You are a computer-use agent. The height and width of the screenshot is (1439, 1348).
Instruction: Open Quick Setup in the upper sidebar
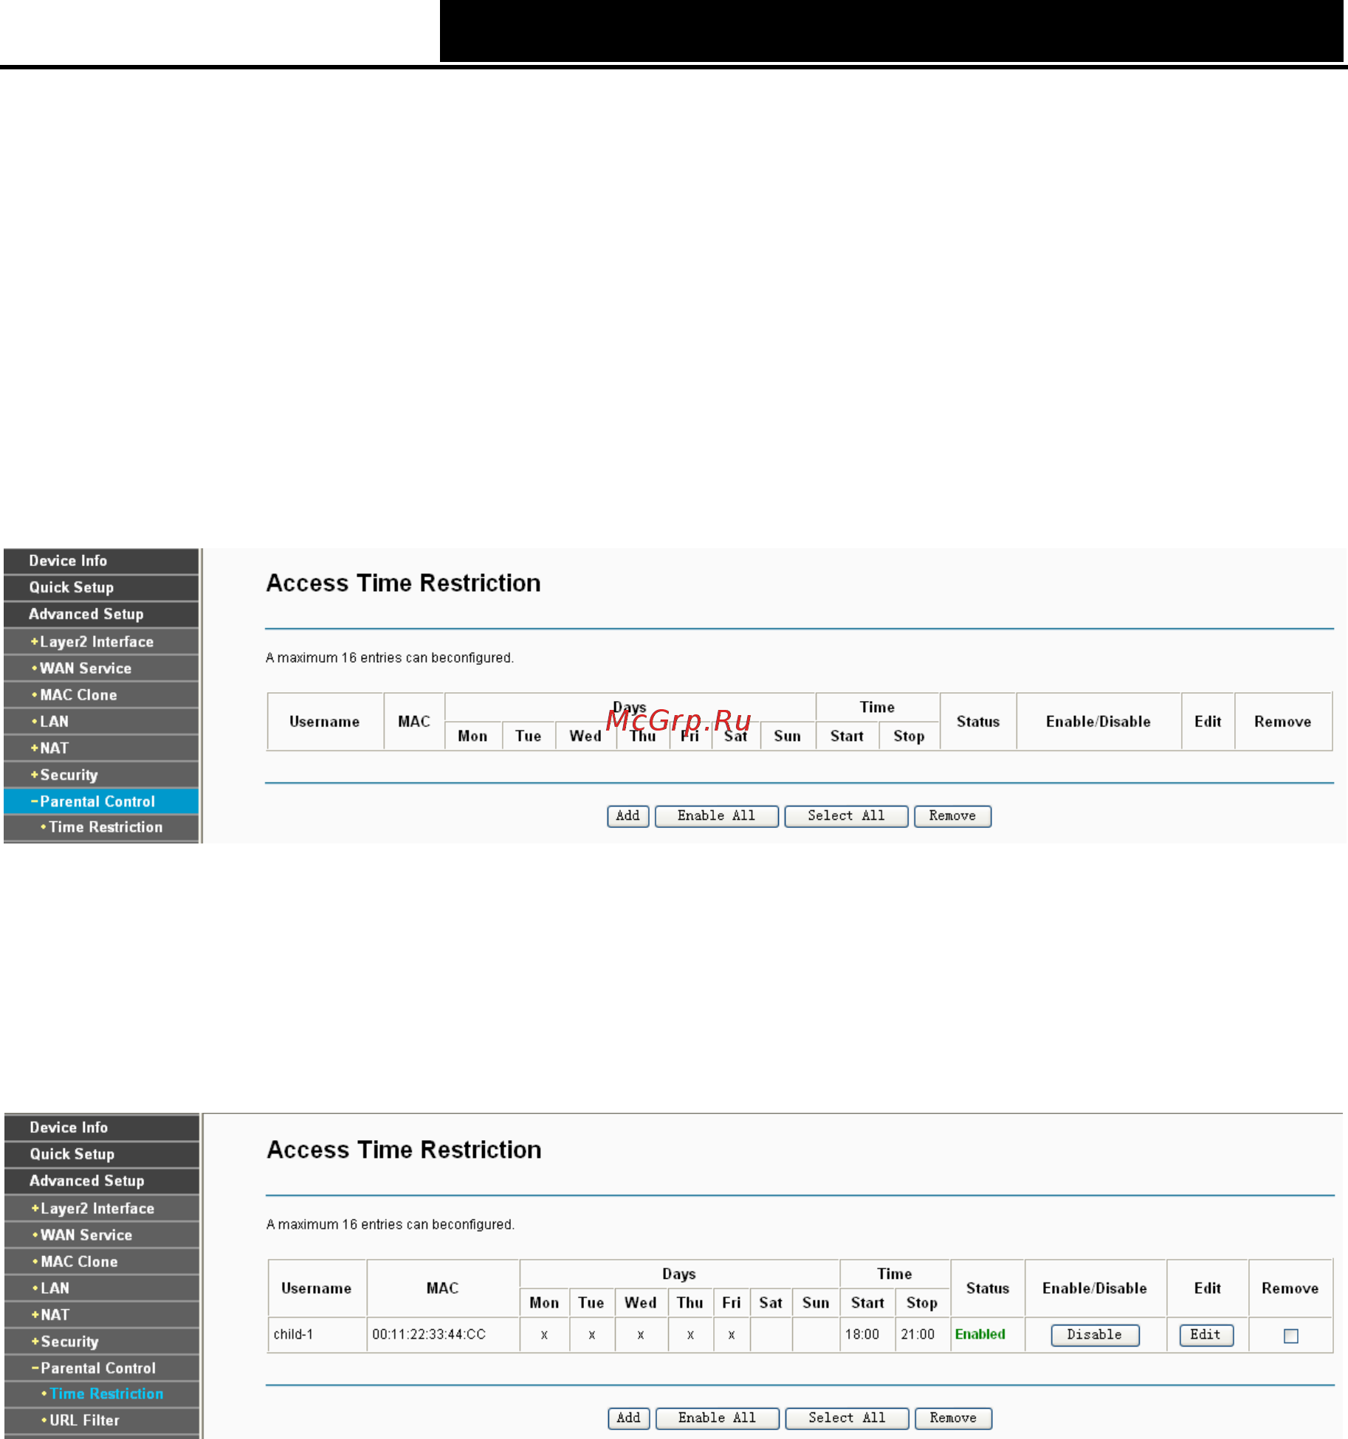[101, 587]
